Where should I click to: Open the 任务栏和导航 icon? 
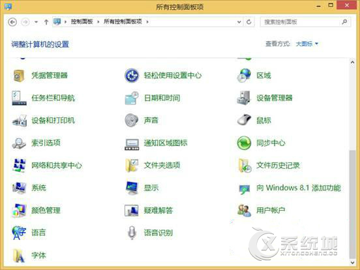click(19, 98)
